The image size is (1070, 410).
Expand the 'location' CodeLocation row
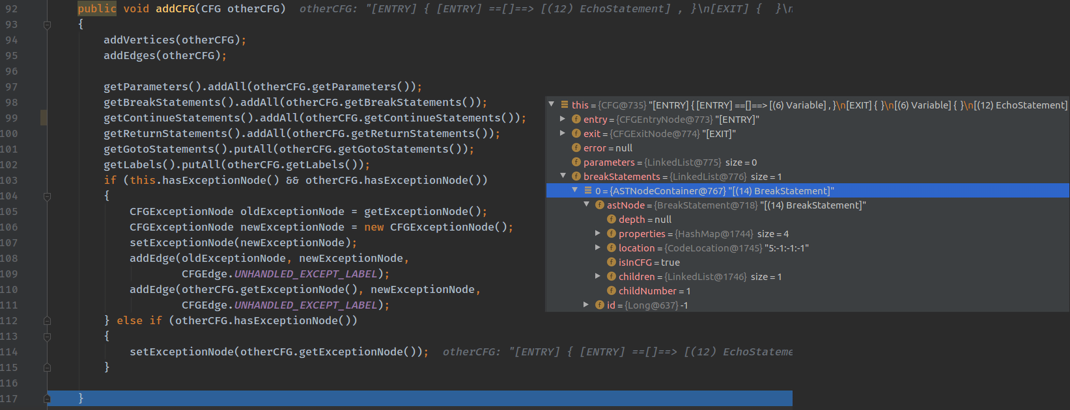click(598, 247)
